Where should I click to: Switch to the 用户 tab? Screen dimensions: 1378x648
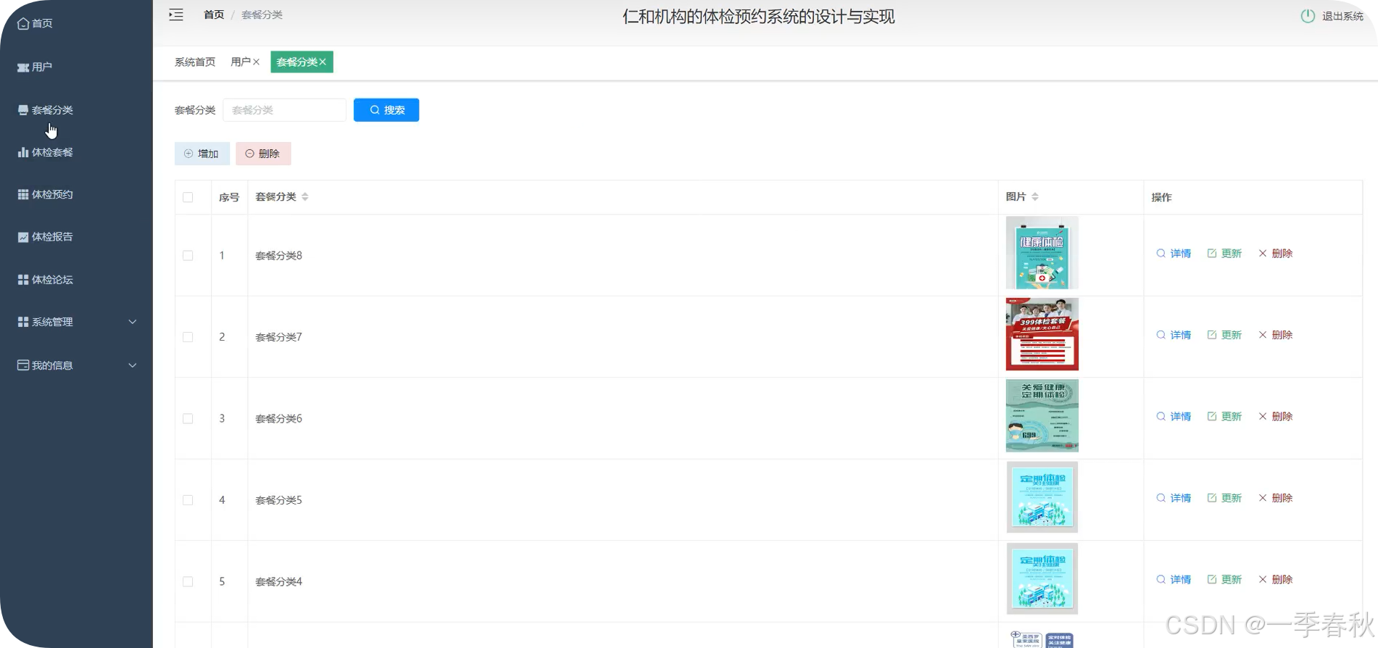tap(241, 62)
